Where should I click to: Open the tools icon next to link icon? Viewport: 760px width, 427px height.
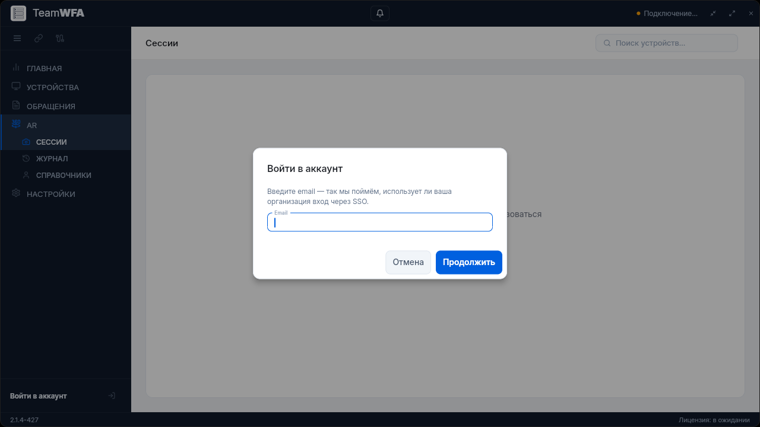coord(60,39)
